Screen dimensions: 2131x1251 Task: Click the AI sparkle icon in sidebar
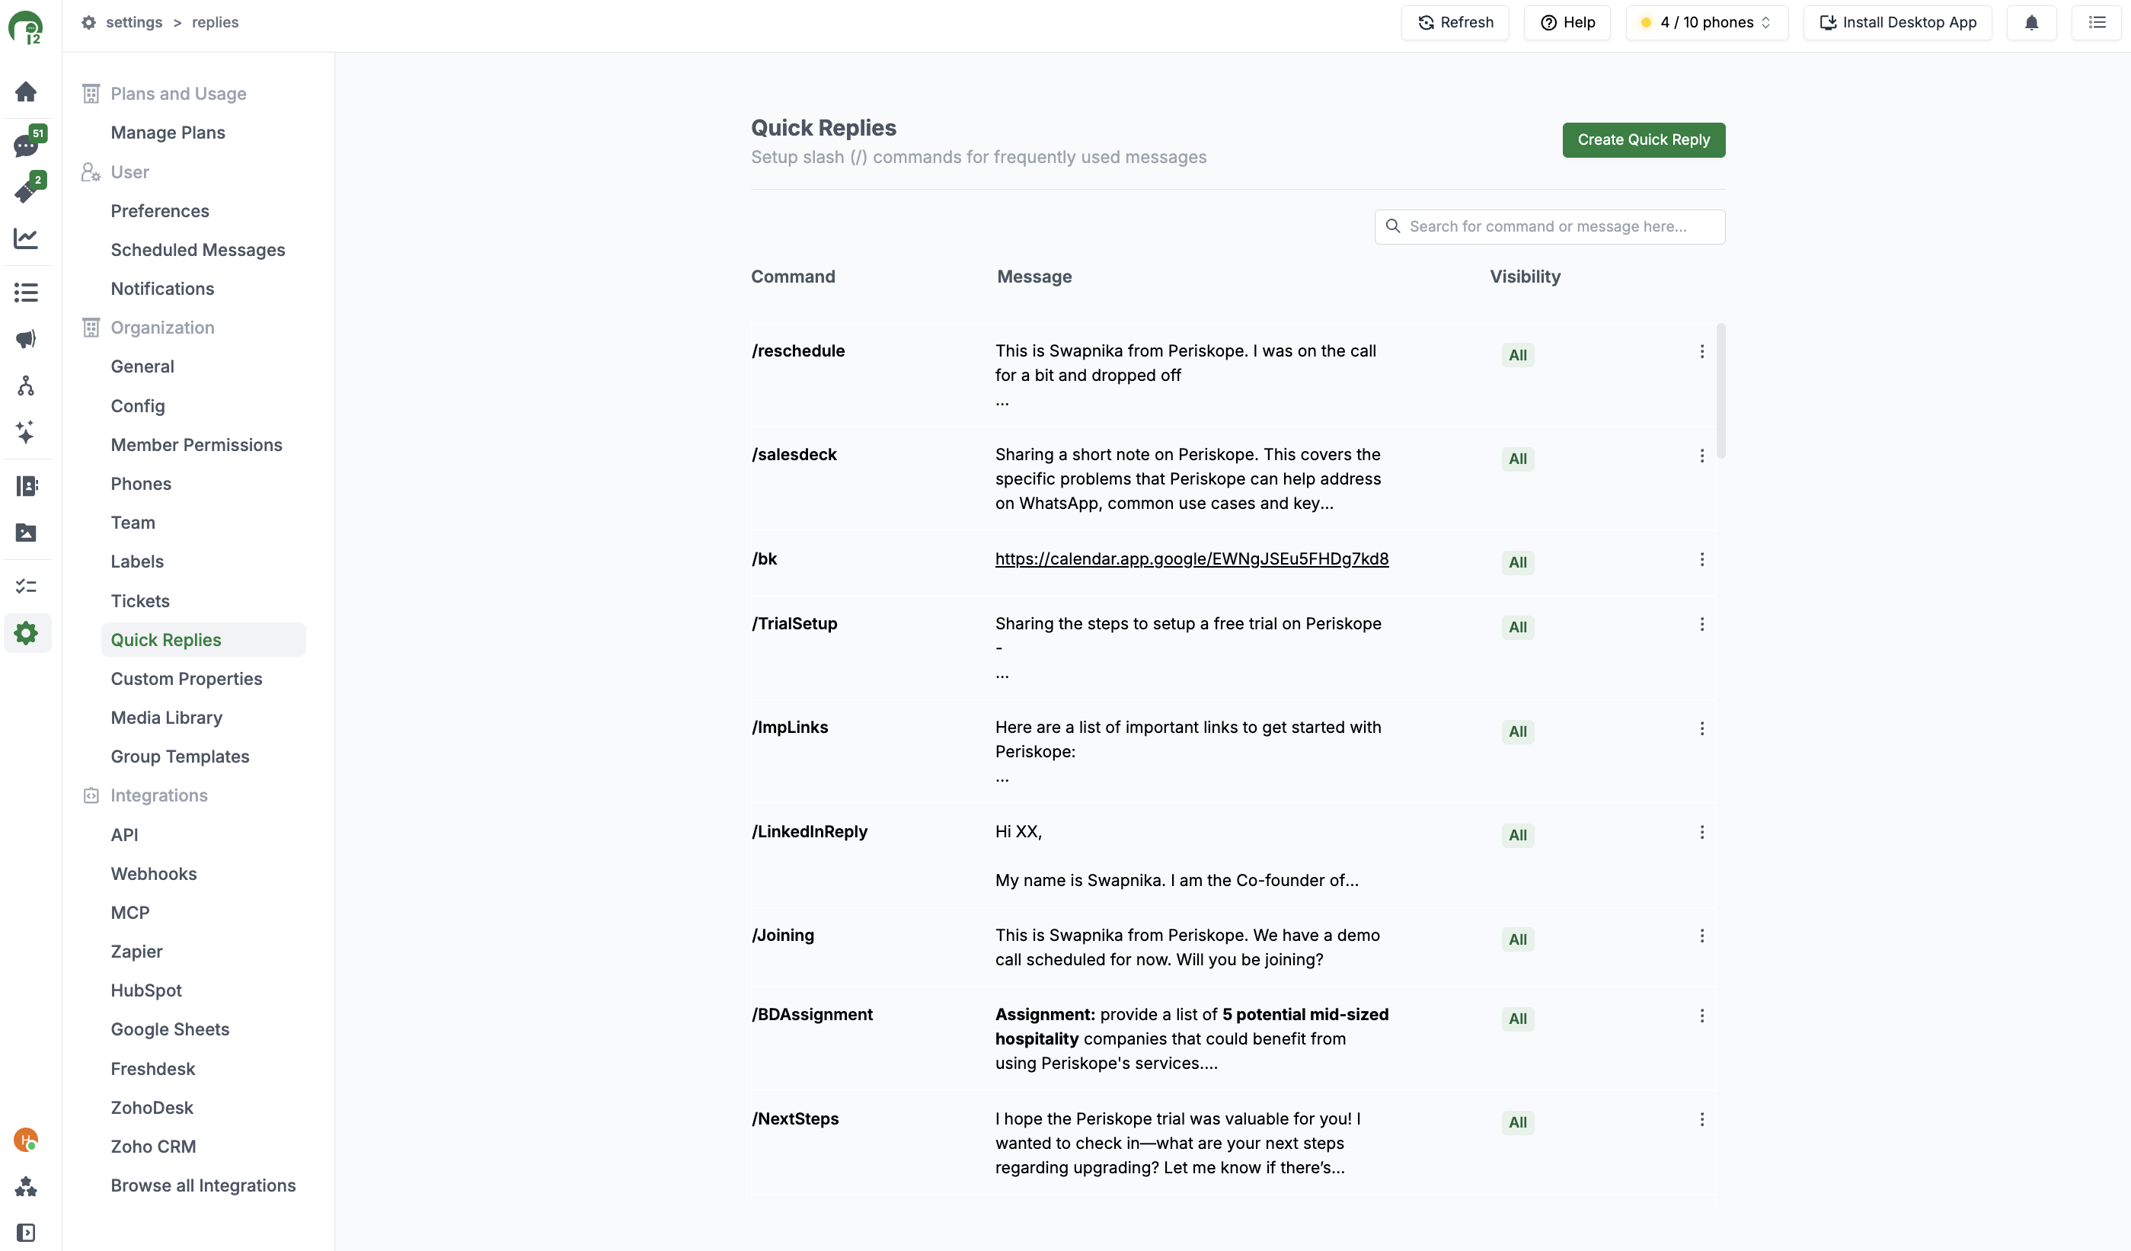pos(26,432)
